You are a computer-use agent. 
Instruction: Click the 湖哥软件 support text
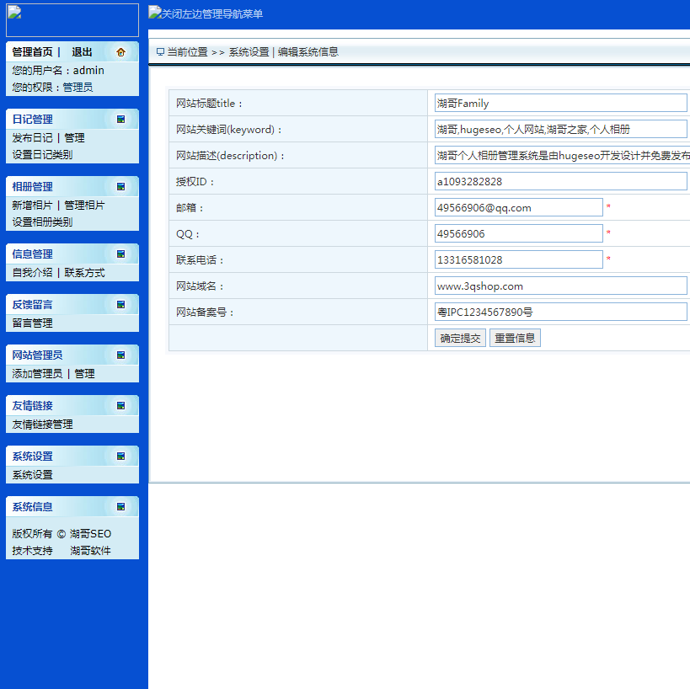coord(90,550)
